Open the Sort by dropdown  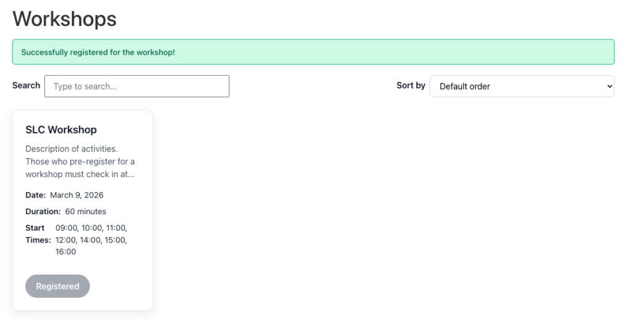tap(522, 86)
